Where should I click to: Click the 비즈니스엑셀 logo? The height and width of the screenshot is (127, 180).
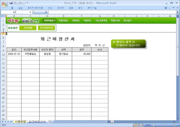click(x=30, y=21)
